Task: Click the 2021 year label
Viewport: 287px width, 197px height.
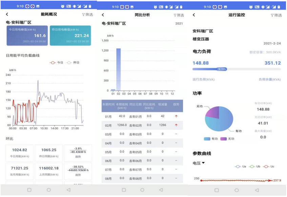Action: pos(179,24)
